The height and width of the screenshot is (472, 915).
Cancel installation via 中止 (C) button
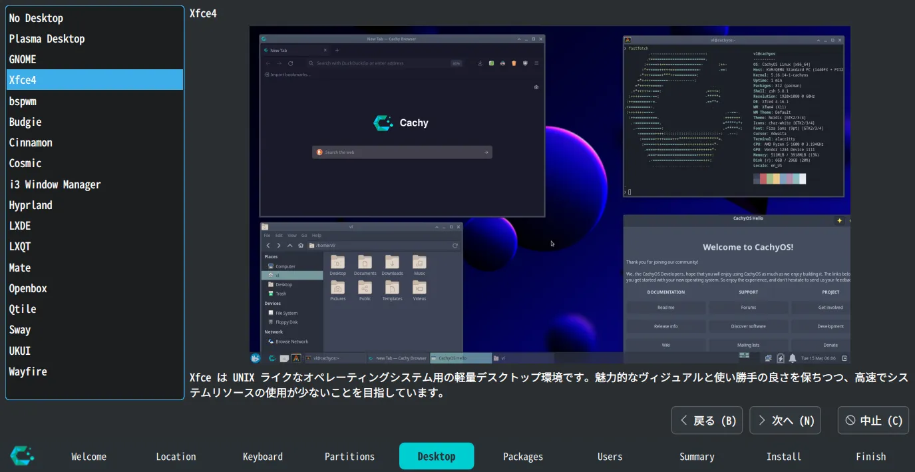873,421
